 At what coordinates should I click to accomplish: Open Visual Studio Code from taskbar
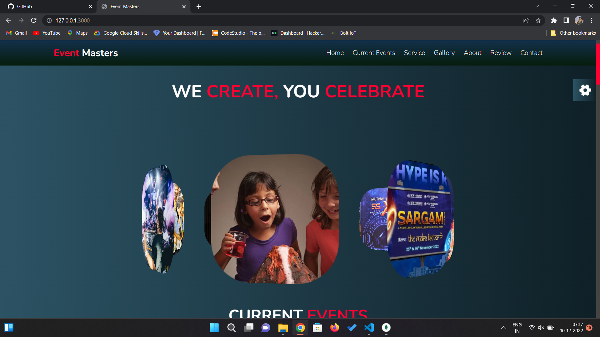(369, 328)
